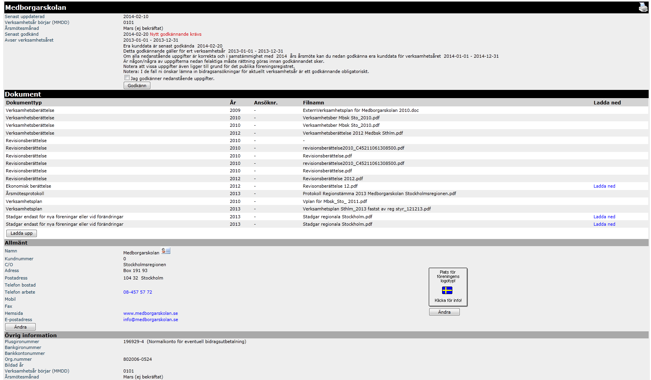Screen dimensions: 651x380
Task: Click the Swedish flag logo placeholder
Action: [447, 290]
